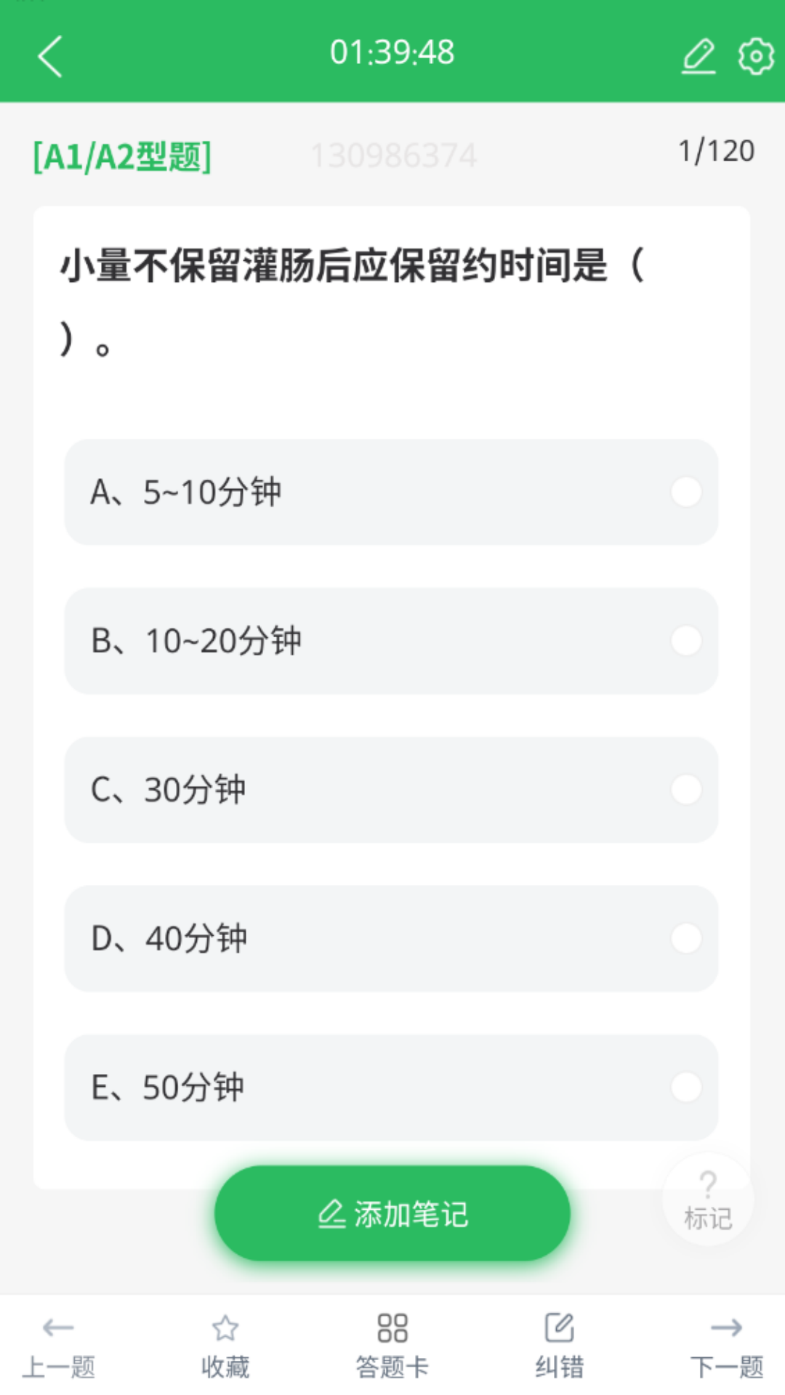Mark question with 标记 button
Viewport: 785px width, 1395px height.
pyautogui.click(x=708, y=1200)
